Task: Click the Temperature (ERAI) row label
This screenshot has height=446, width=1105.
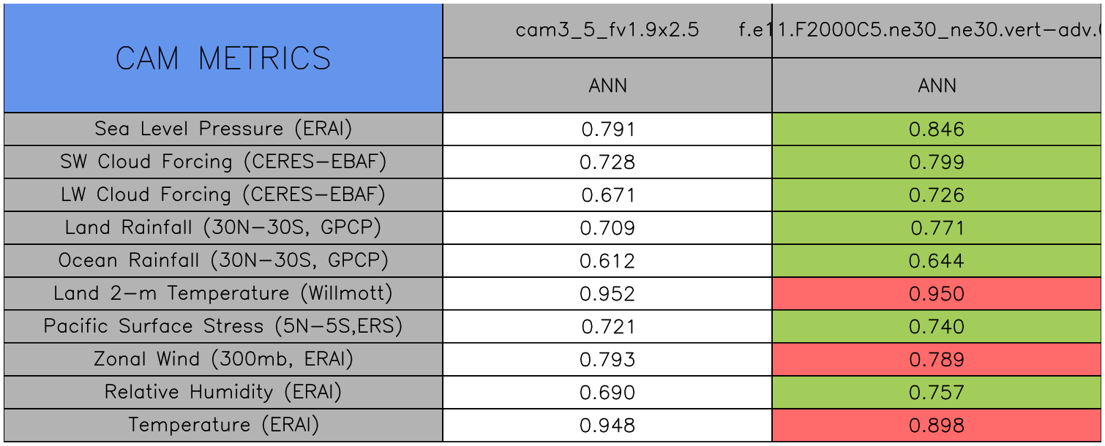Action: point(223,426)
